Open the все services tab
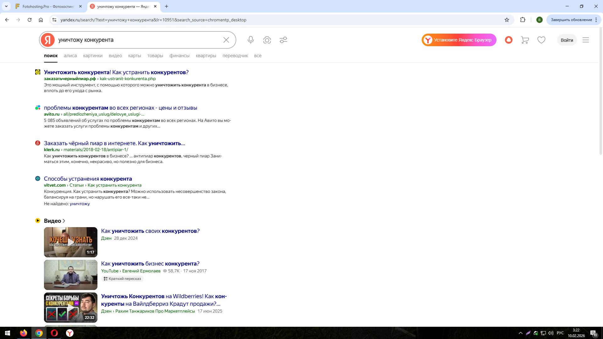603x339 pixels. pyautogui.click(x=258, y=56)
